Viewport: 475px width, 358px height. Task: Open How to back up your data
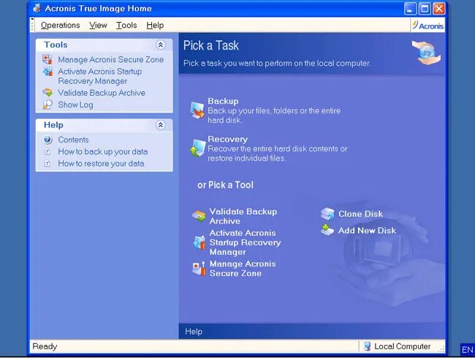pos(103,151)
